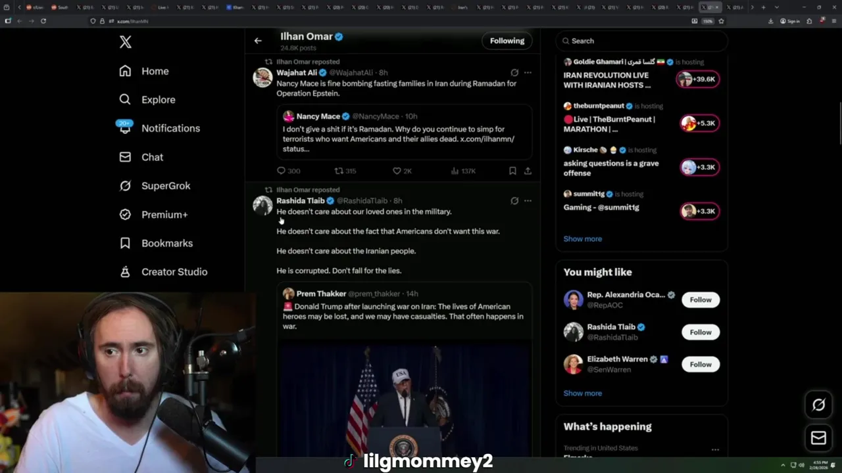Open Wajahat Ali profile name link
Image resolution: width=842 pixels, height=473 pixels.
click(x=297, y=72)
